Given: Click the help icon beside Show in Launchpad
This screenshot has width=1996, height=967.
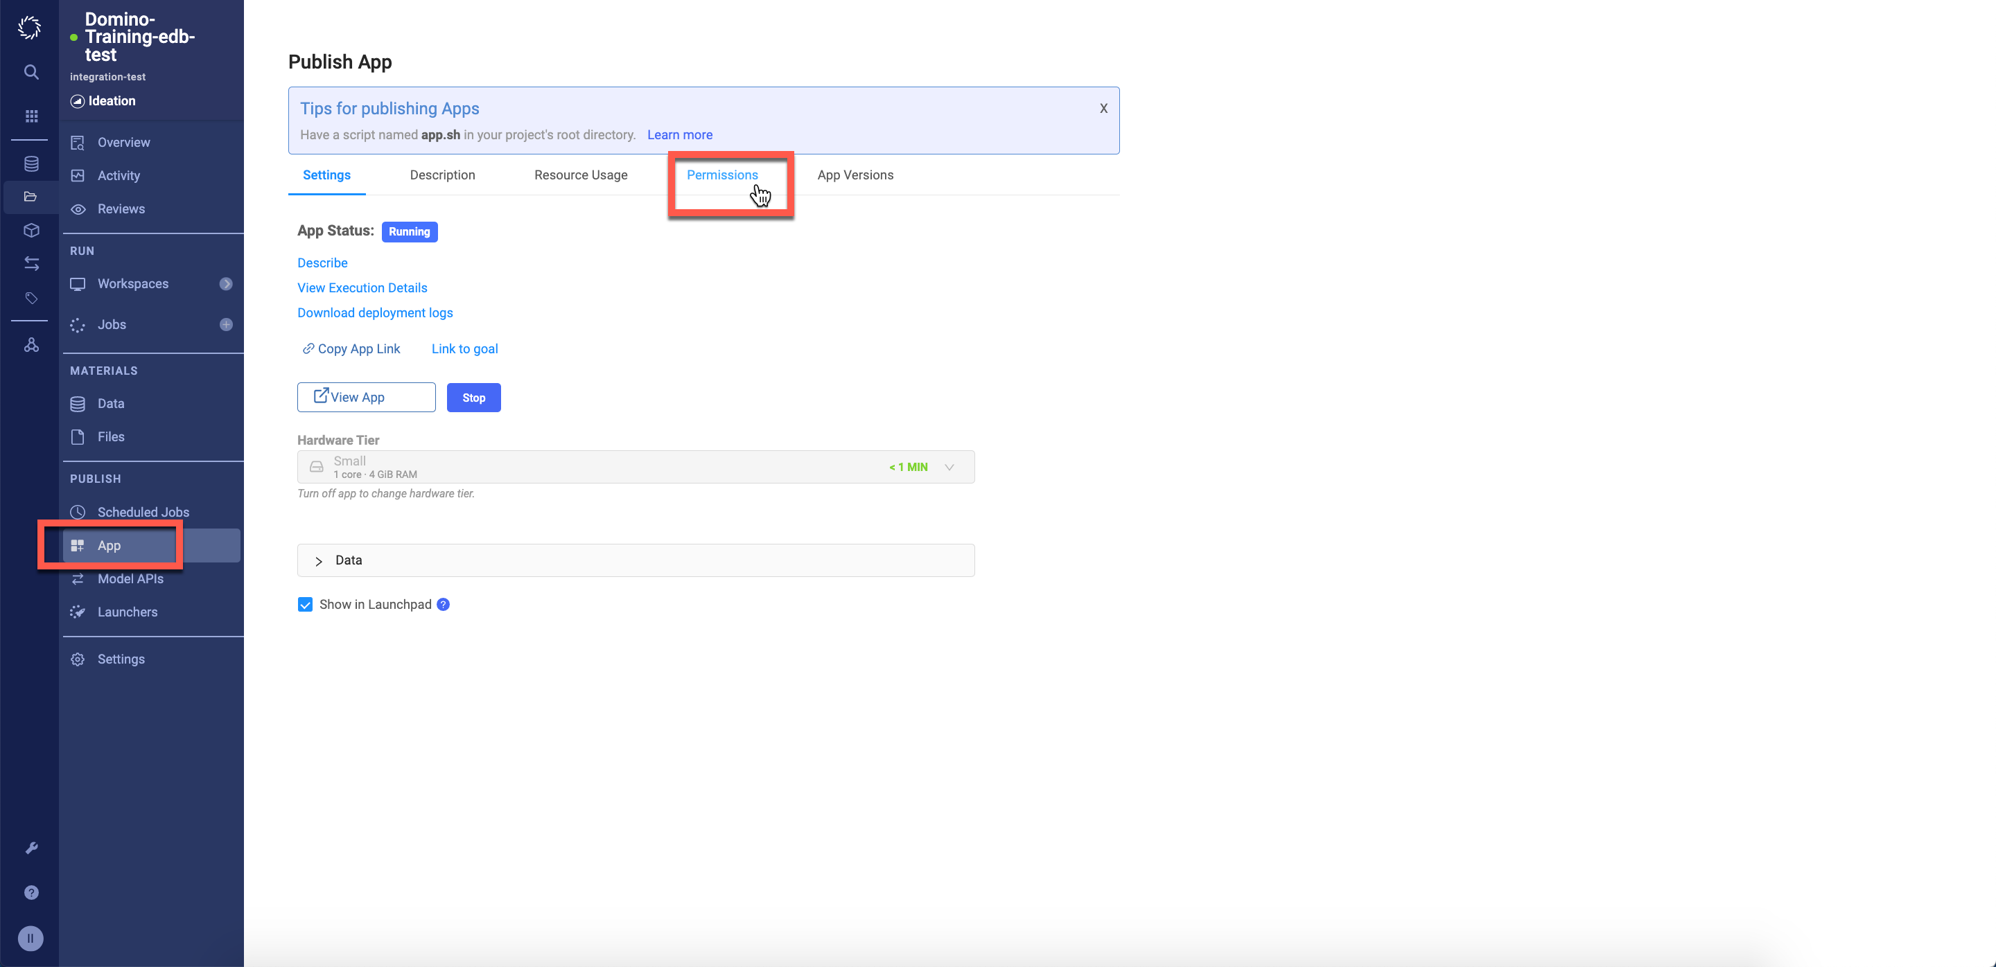Looking at the screenshot, I should click(444, 605).
